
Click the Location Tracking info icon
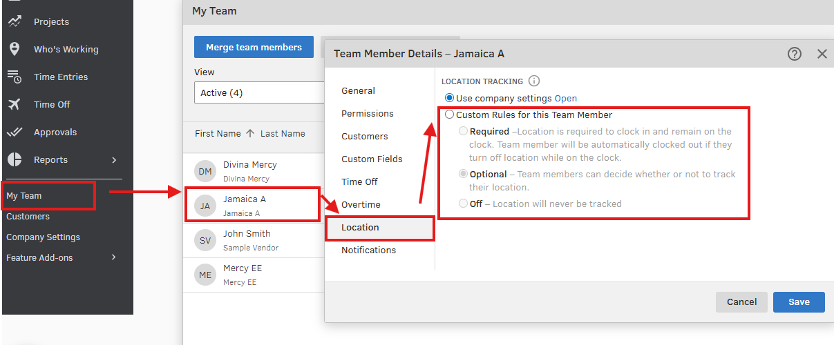pyautogui.click(x=534, y=81)
